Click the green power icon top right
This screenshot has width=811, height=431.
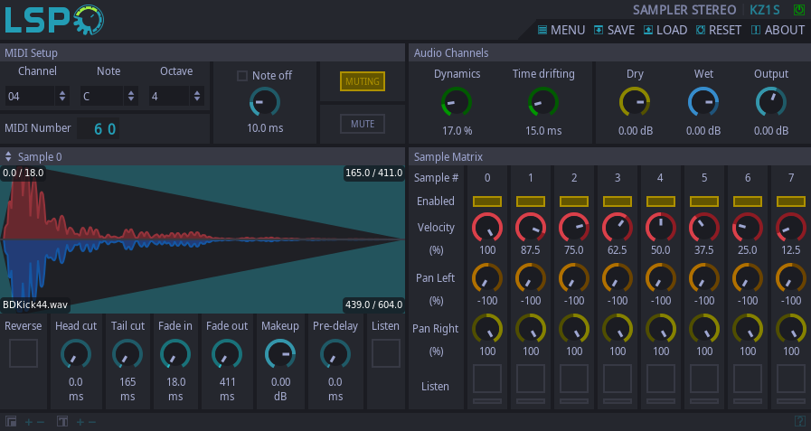pyautogui.click(x=799, y=10)
